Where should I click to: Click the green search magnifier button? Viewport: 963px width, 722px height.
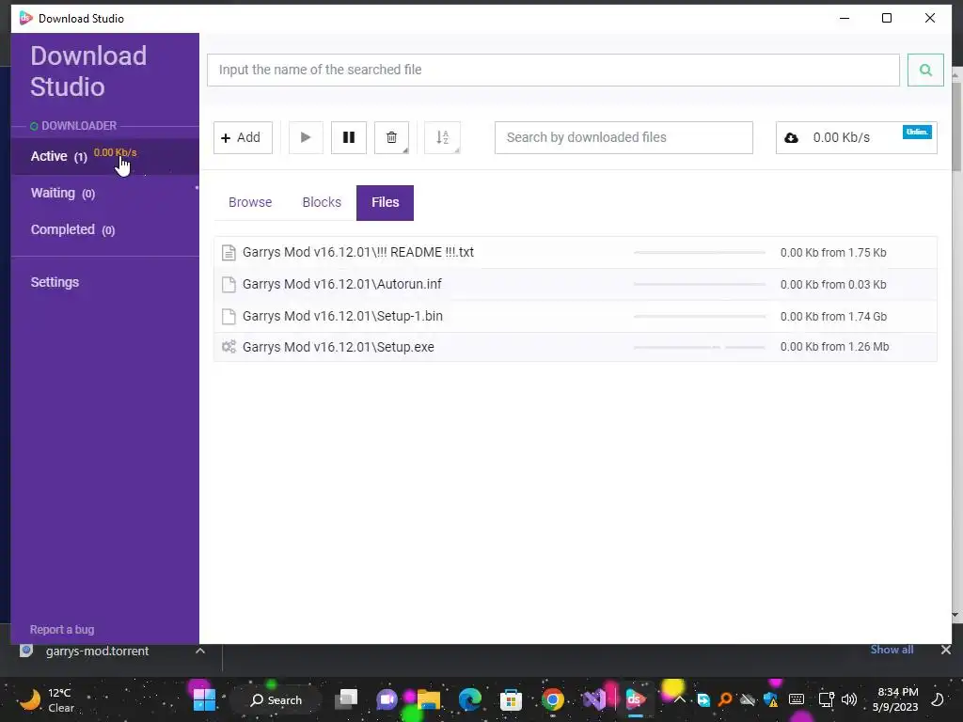pyautogui.click(x=925, y=70)
